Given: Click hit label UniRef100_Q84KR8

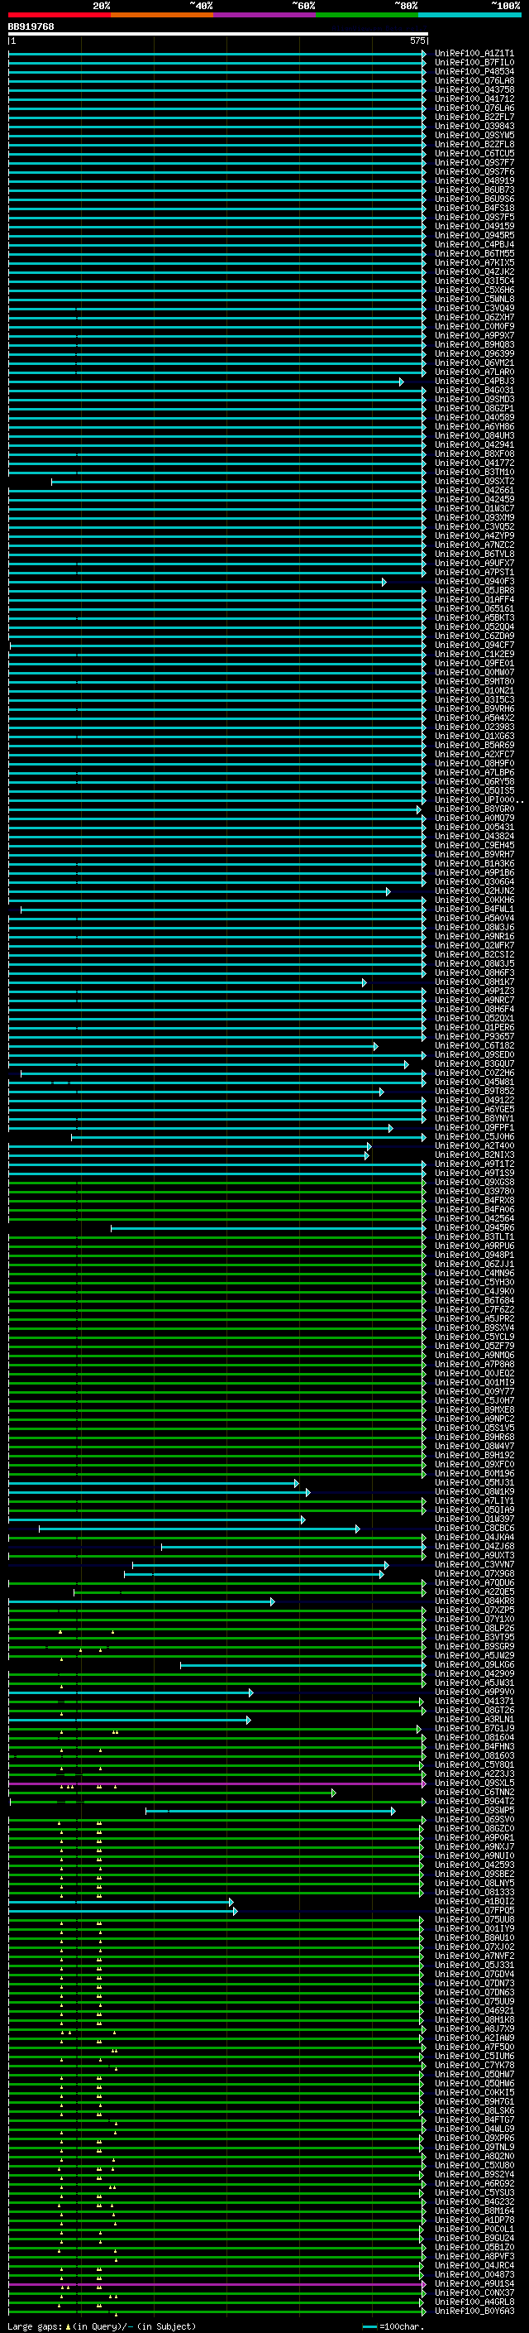Looking at the screenshot, I should coord(474,1601).
